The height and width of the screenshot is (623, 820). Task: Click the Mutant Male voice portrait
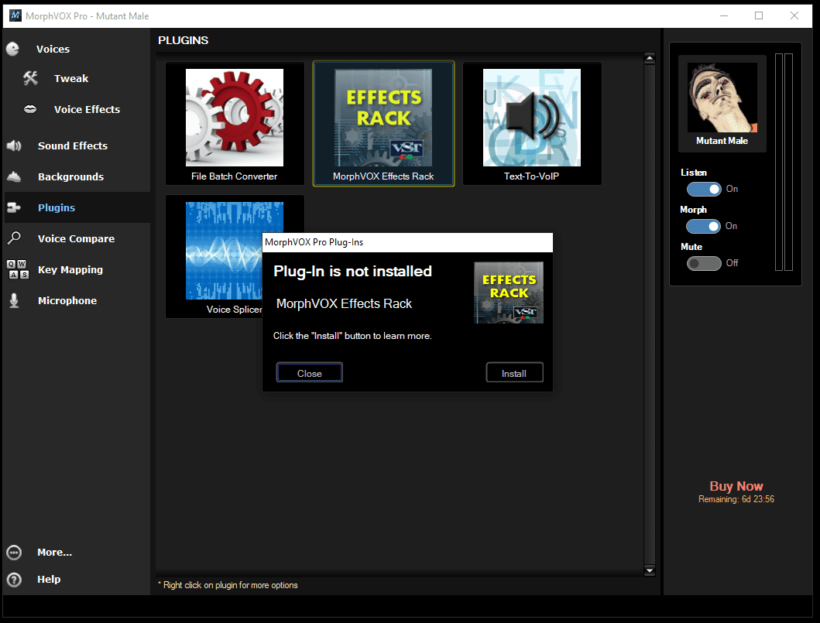722,98
